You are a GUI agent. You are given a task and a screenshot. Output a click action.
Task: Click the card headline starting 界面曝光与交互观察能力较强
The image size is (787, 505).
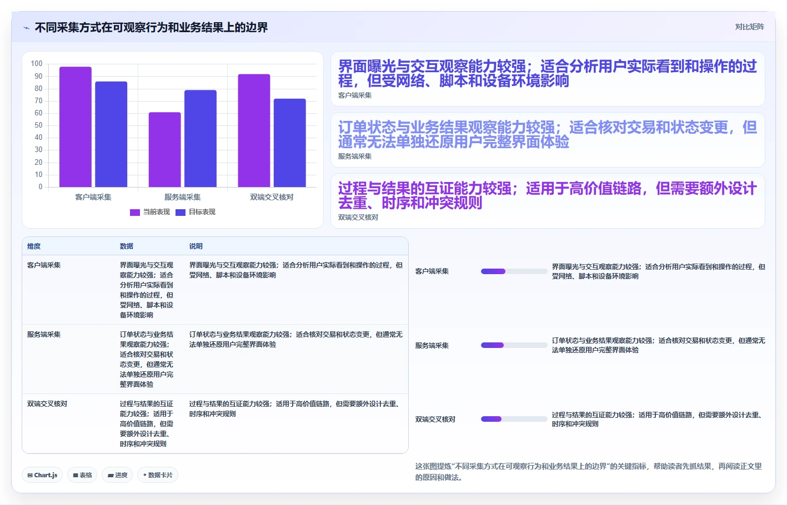pyautogui.click(x=548, y=74)
